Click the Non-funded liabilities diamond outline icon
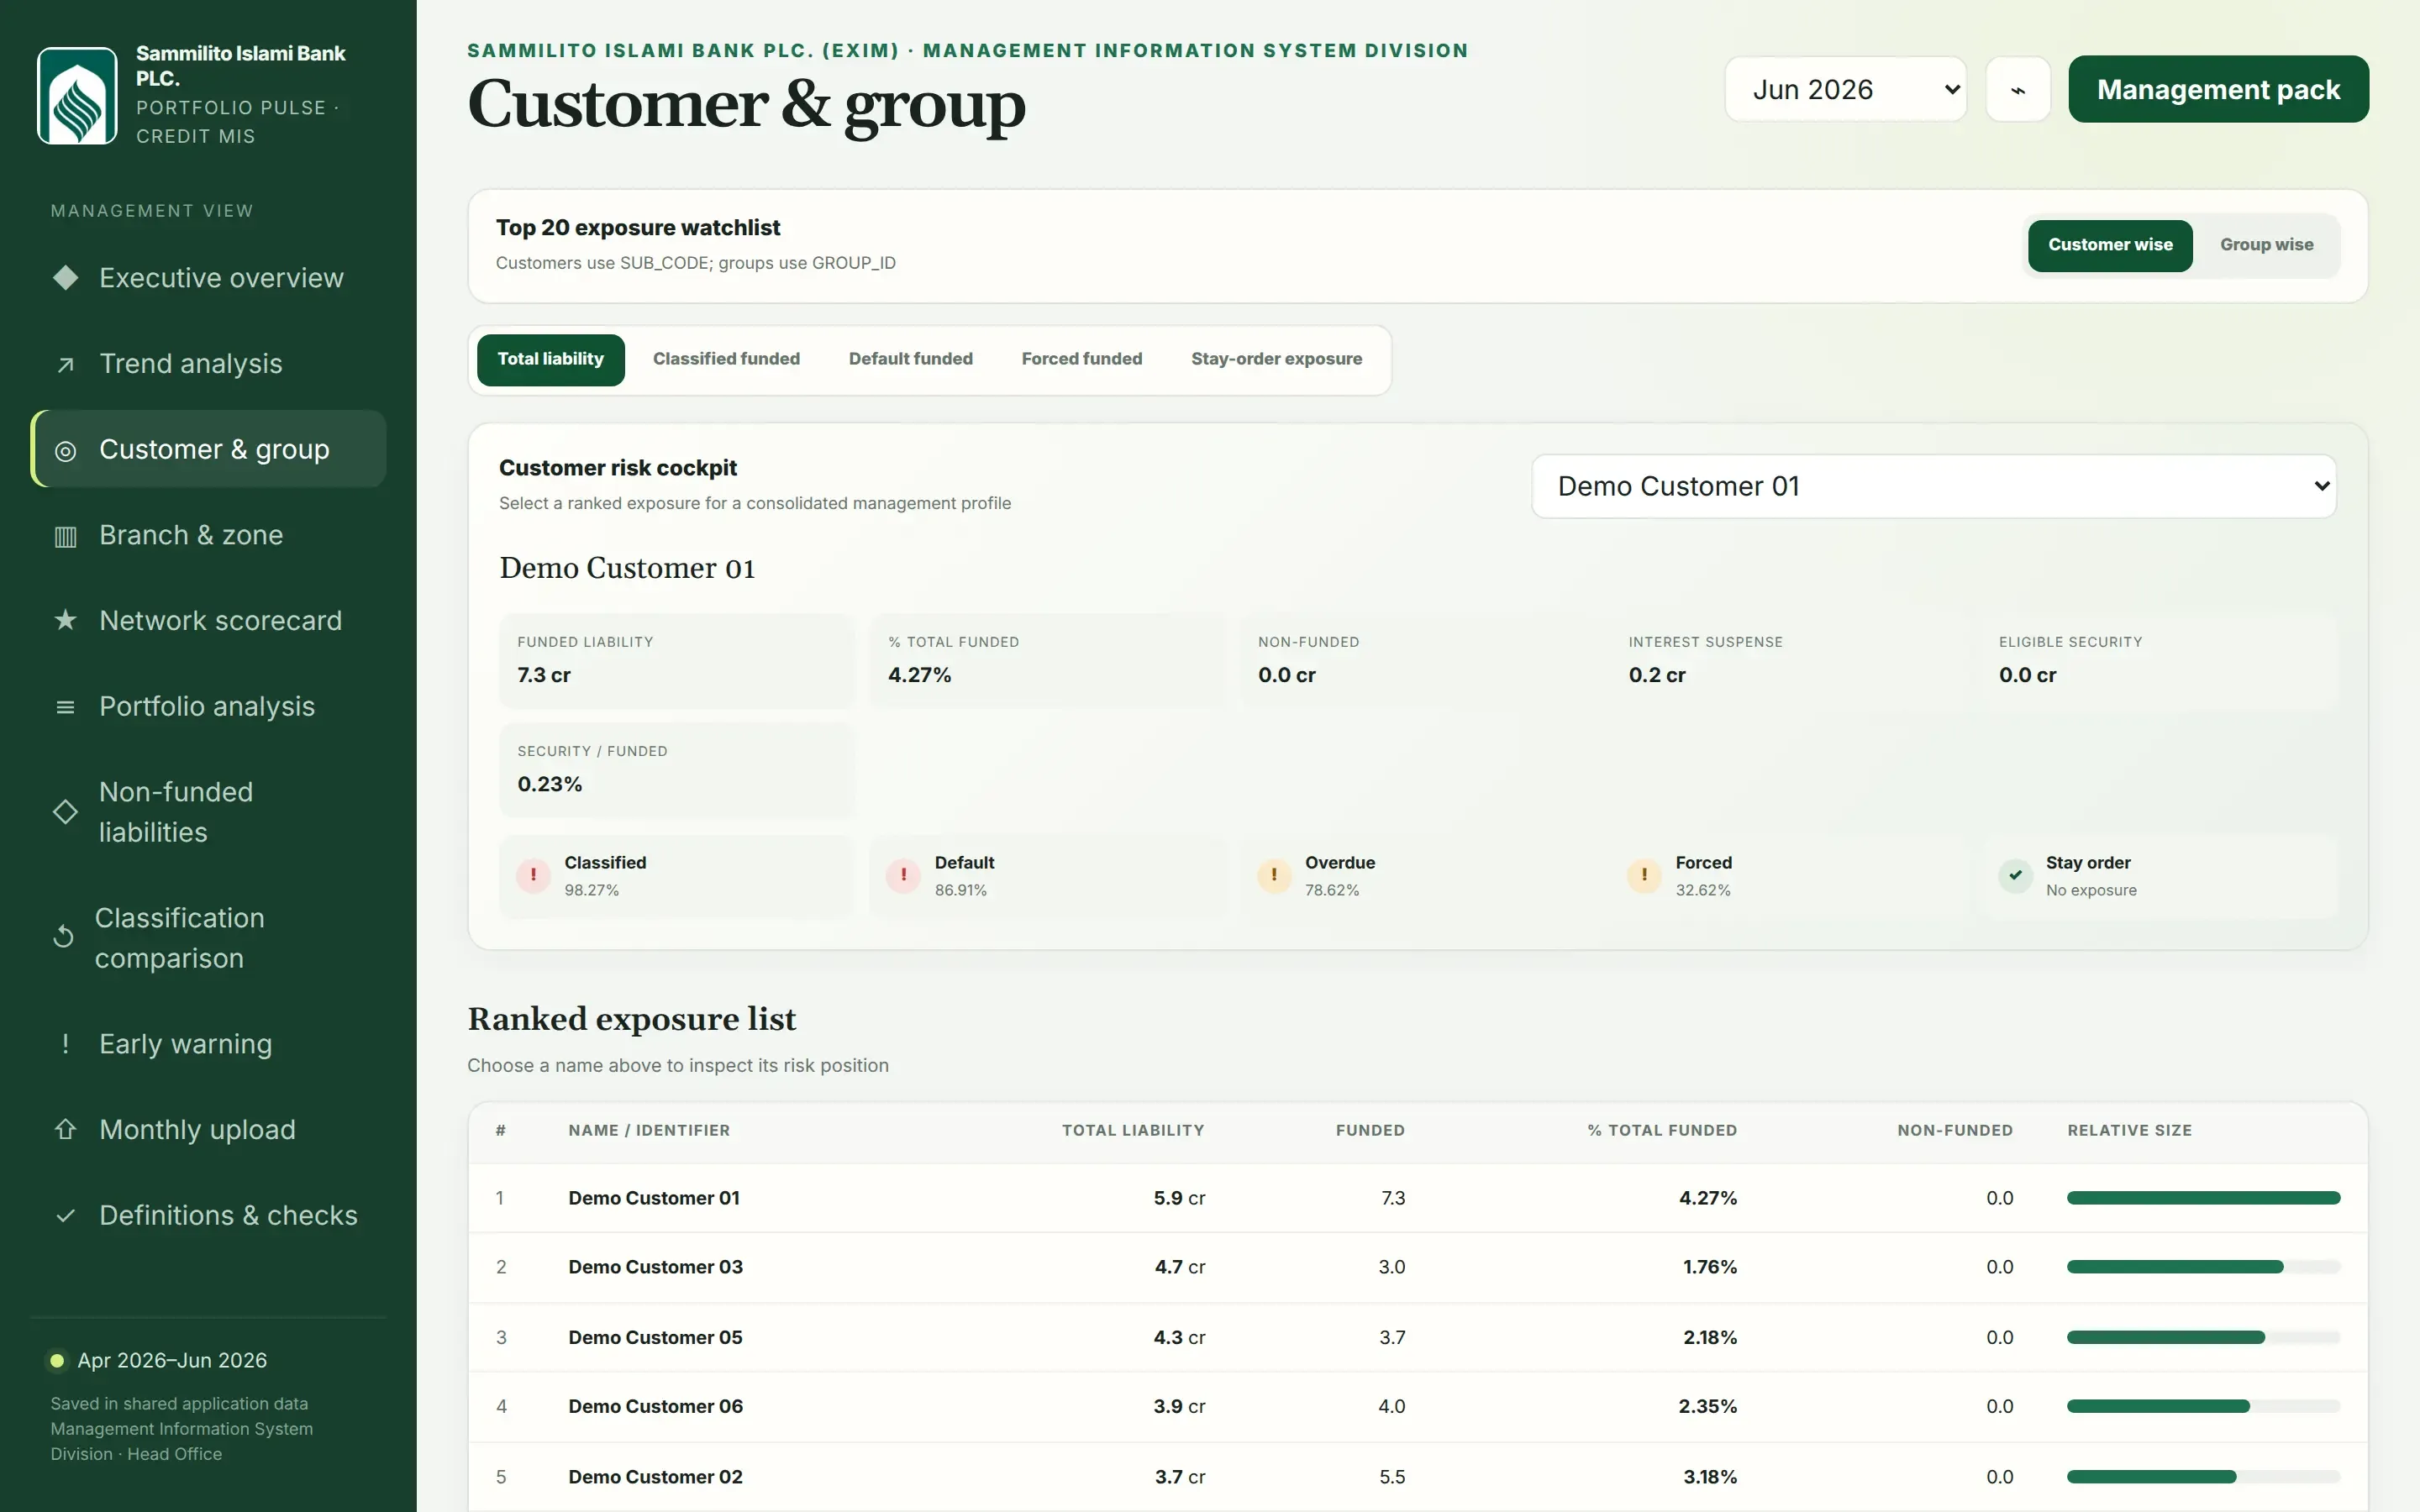The height and width of the screenshot is (1512, 2420). (x=65, y=812)
